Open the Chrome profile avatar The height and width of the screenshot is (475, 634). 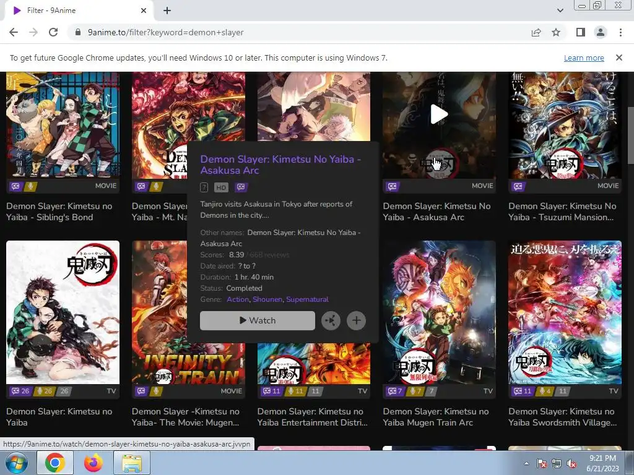(601, 32)
